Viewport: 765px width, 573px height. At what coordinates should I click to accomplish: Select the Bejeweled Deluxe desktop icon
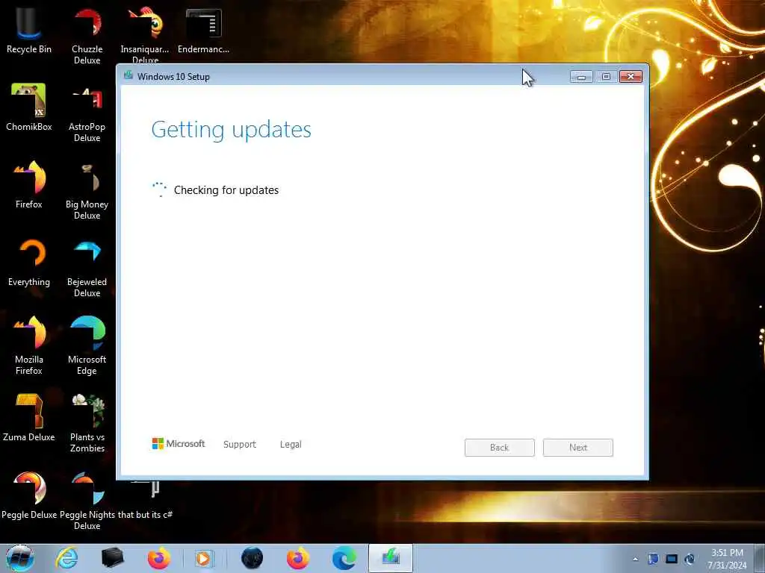87,269
